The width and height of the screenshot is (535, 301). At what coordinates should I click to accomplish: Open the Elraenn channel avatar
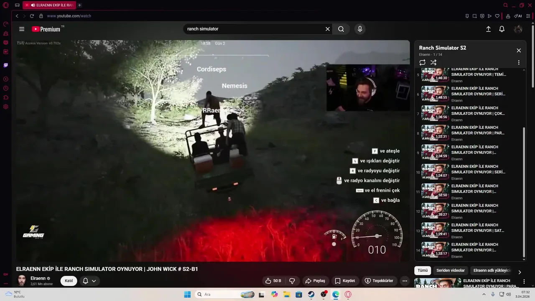click(x=22, y=281)
